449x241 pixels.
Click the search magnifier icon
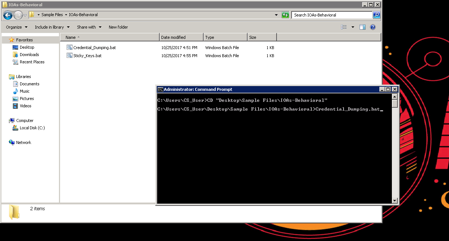pos(376,15)
